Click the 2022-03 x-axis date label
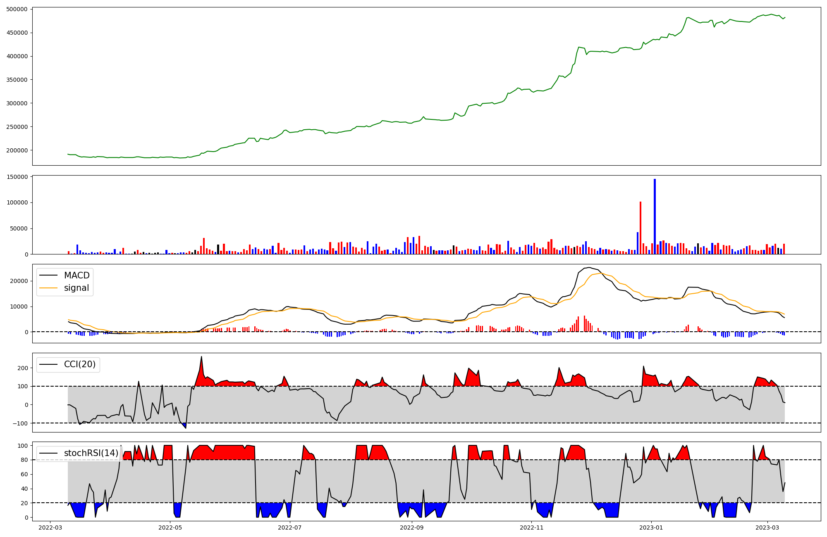Image resolution: width=827 pixels, height=537 pixels. [50, 527]
